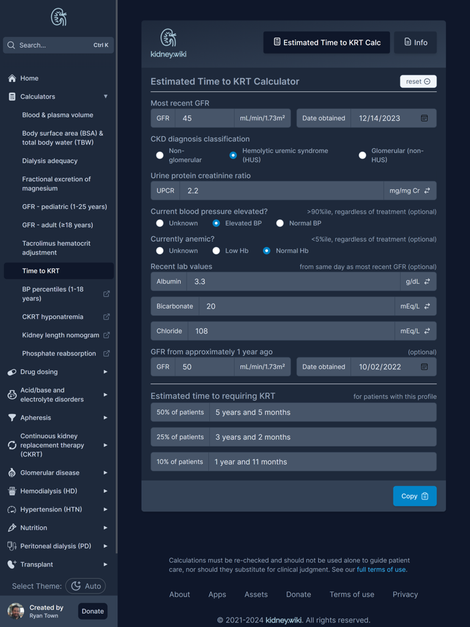Select Unknown for anemia status
The image size is (470, 627).
(160, 250)
